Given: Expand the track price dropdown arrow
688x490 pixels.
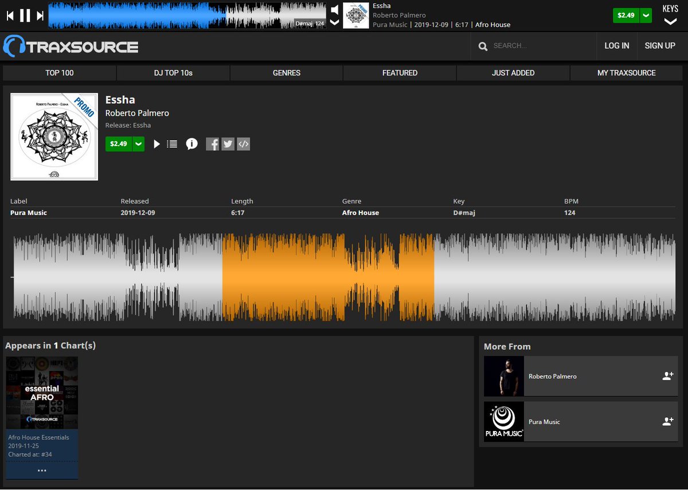Looking at the screenshot, I should coord(138,144).
